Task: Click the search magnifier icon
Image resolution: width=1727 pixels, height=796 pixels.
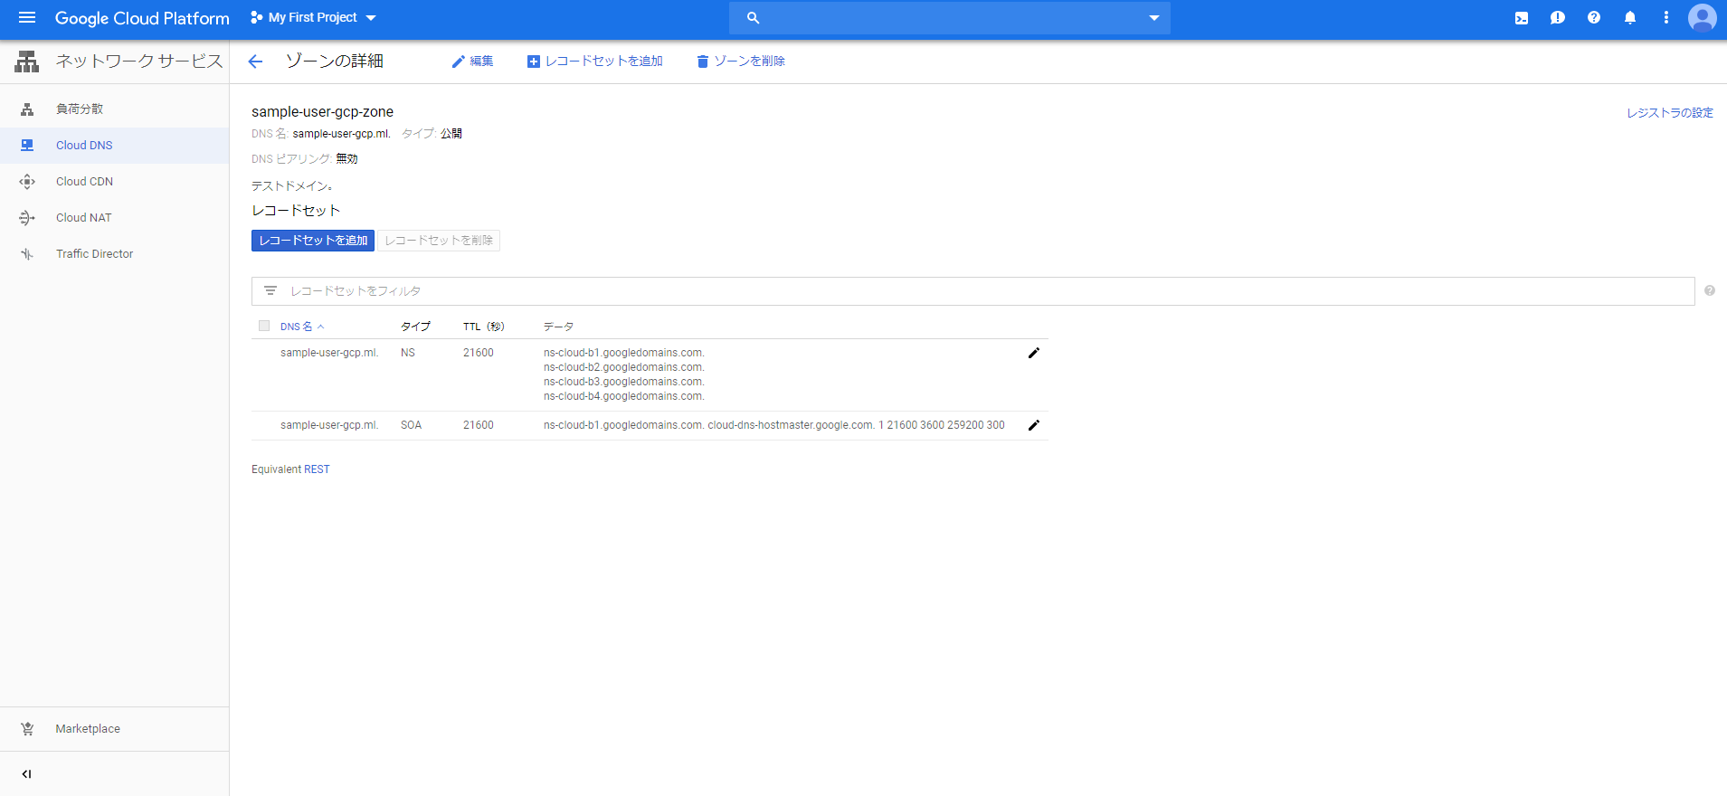Action: click(753, 17)
